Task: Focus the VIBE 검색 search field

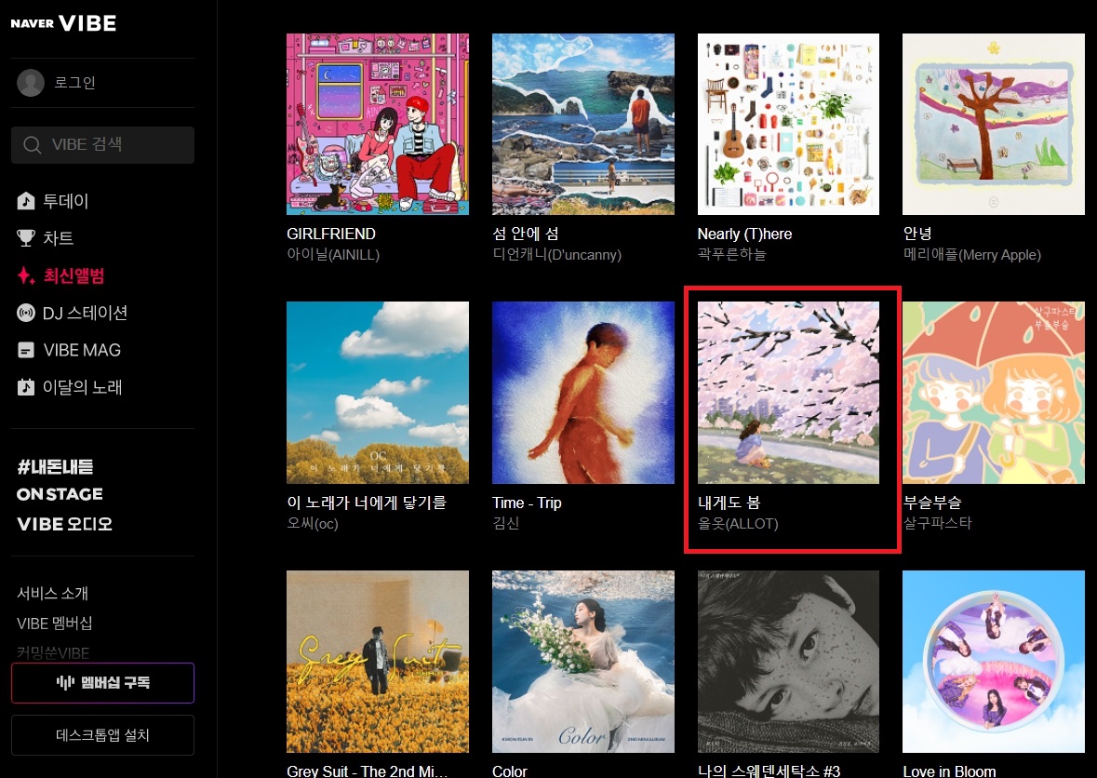Action: click(x=103, y=145)
